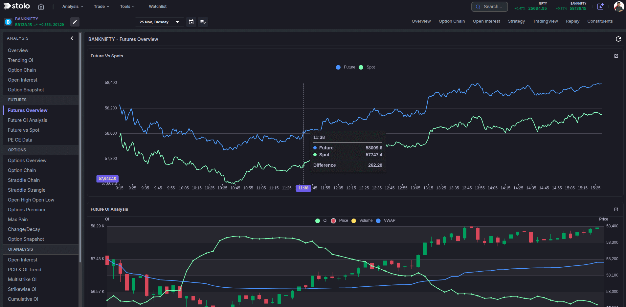Expand the Future Vs Spots chart fullscreen
Image resolution: width=626 pixels, height=307 pixels.
click(616, 56)
